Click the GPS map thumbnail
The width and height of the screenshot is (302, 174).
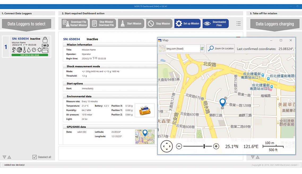point(145,137)
